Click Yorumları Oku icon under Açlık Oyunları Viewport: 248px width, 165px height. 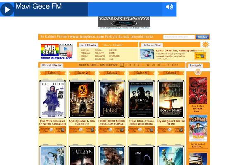click(x=76, y=130)
